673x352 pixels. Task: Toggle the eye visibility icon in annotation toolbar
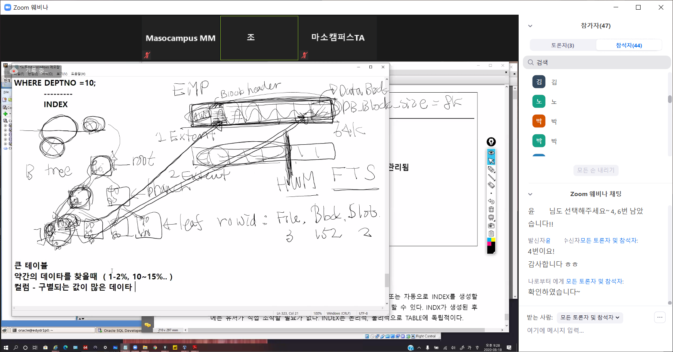pyautogui.click(x=491, y=153)
